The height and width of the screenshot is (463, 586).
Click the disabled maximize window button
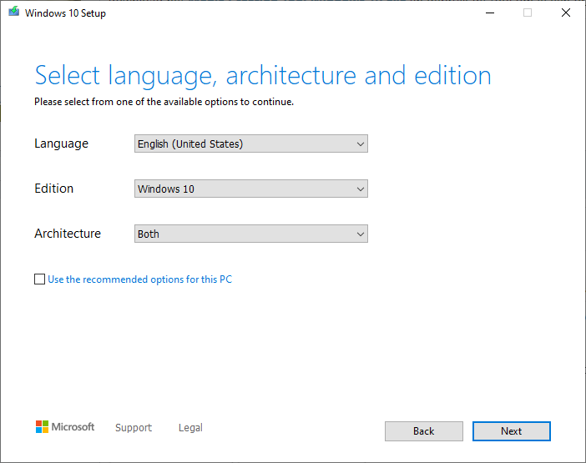(x=528, y=13)
